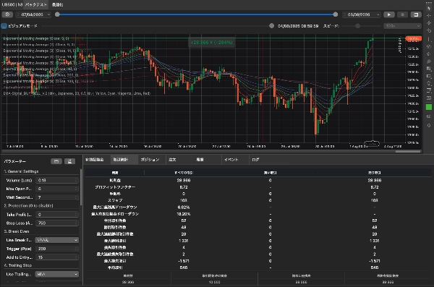Open the end date 03/08/2025 dropdown

point(362,14)
